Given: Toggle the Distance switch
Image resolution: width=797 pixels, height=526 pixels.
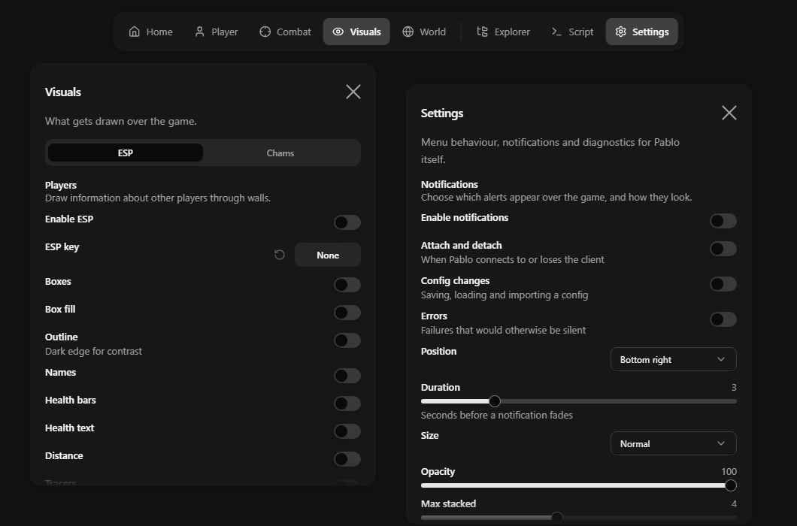Looking at the screenshot, I should pyautogui.click(x=347, y=459).
